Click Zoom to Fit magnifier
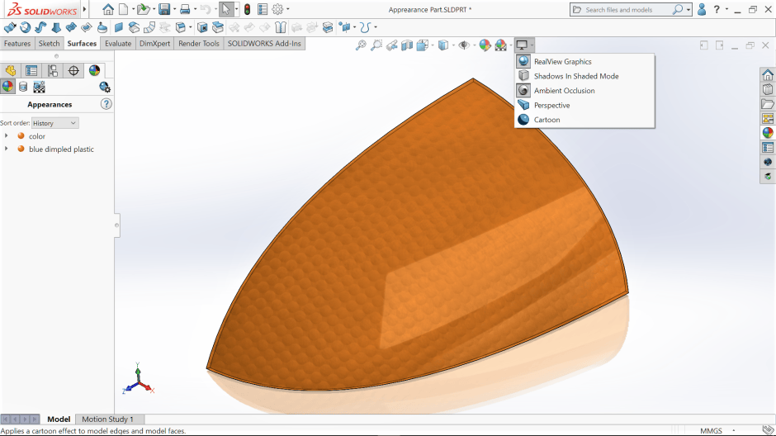This screenshot has height=436, width=776. [x=361, y=45]
